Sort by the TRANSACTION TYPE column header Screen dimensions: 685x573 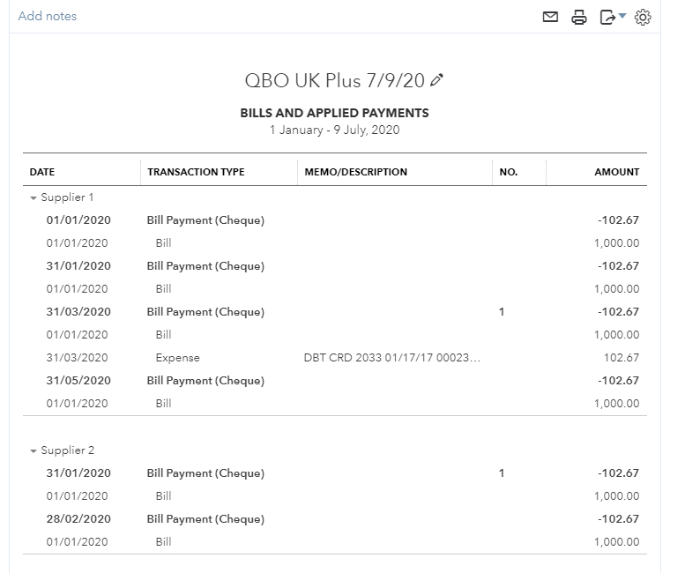click(x=196, y=172)
